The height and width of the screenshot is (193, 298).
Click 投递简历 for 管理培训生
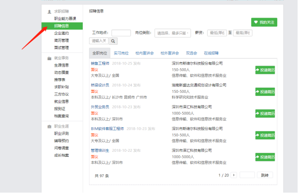pos(265,157)
